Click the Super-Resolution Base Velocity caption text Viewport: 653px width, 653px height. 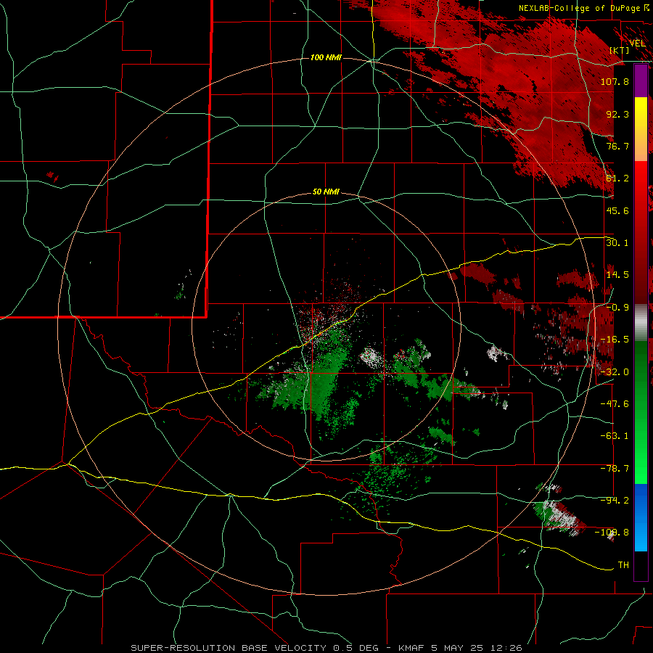tap(326, 648)
